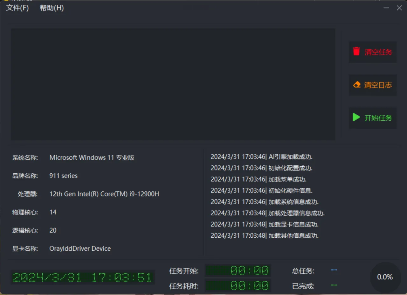This screenshot has height=295, width=407.
Task: Select the '初始化配置成功' log entry
Action: point(261,168)
